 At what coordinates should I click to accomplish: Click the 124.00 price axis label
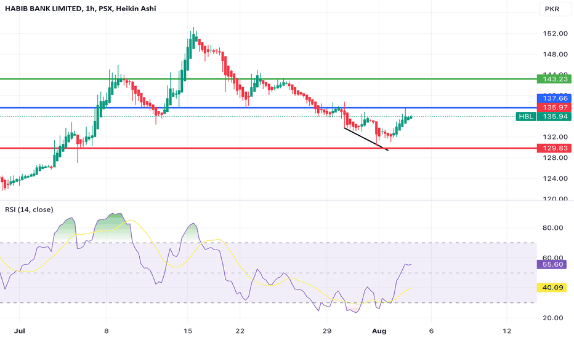pos(555,179)
